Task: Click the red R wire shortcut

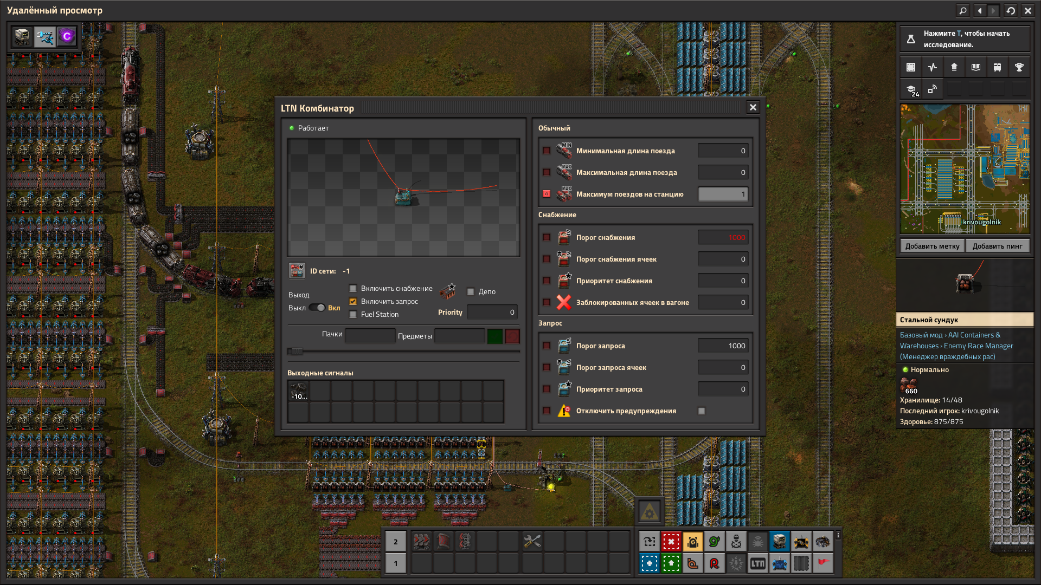Action: [x=715, y=563]
